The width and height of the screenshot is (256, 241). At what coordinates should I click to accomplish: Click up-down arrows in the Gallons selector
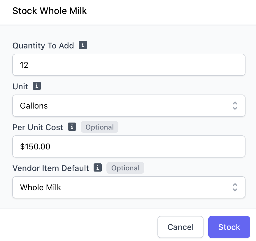click(x=235, y=106)
